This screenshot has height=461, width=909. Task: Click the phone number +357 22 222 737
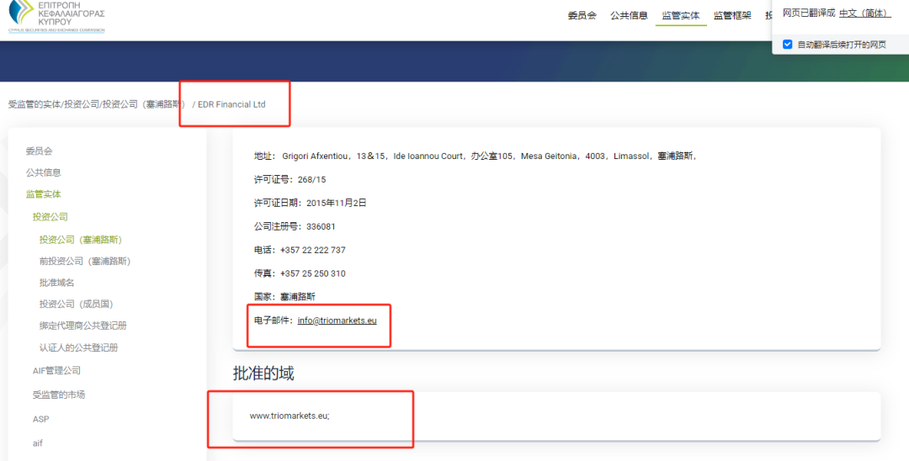coord(312,250)
